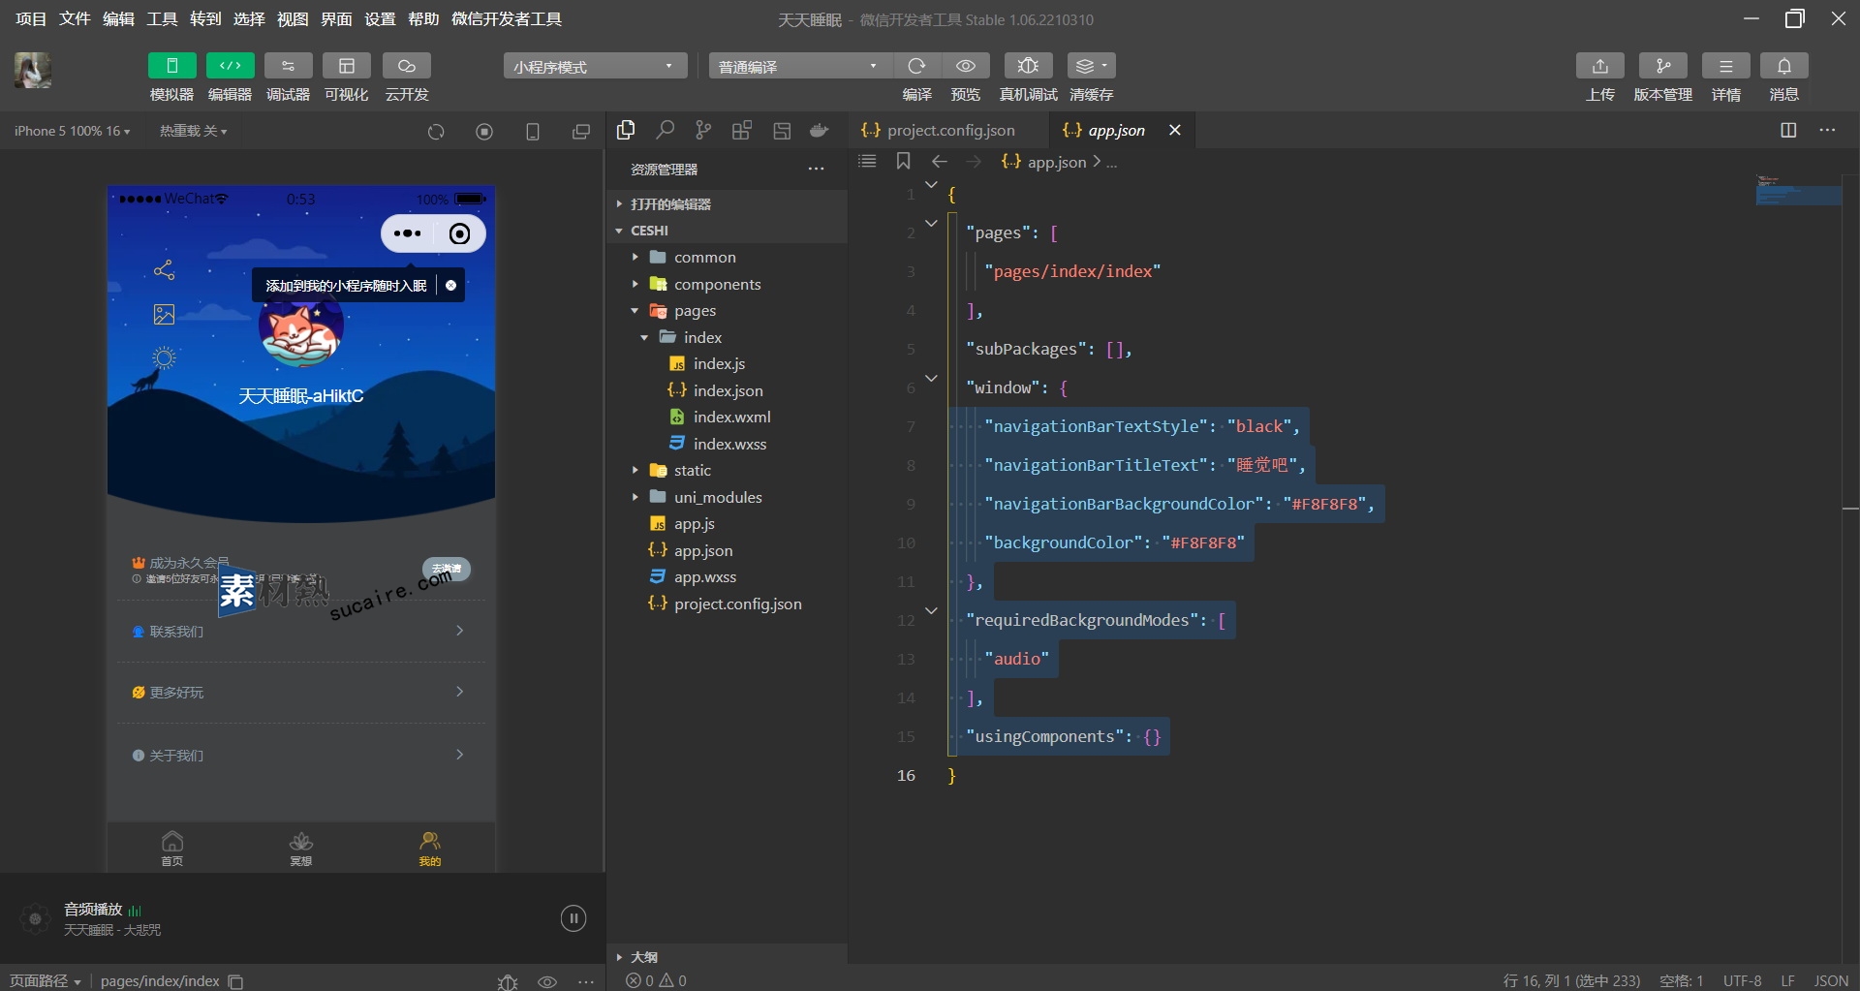1860x991 pixels.
Task: Click the UTF-8 encoding indicator
Action: (1742, 980)
